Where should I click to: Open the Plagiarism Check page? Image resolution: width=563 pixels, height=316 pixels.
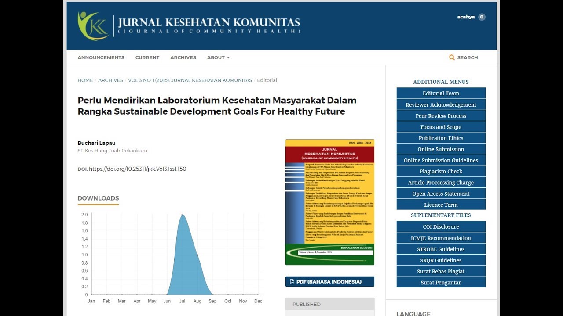pyautogui.click(x=441, y=171)
